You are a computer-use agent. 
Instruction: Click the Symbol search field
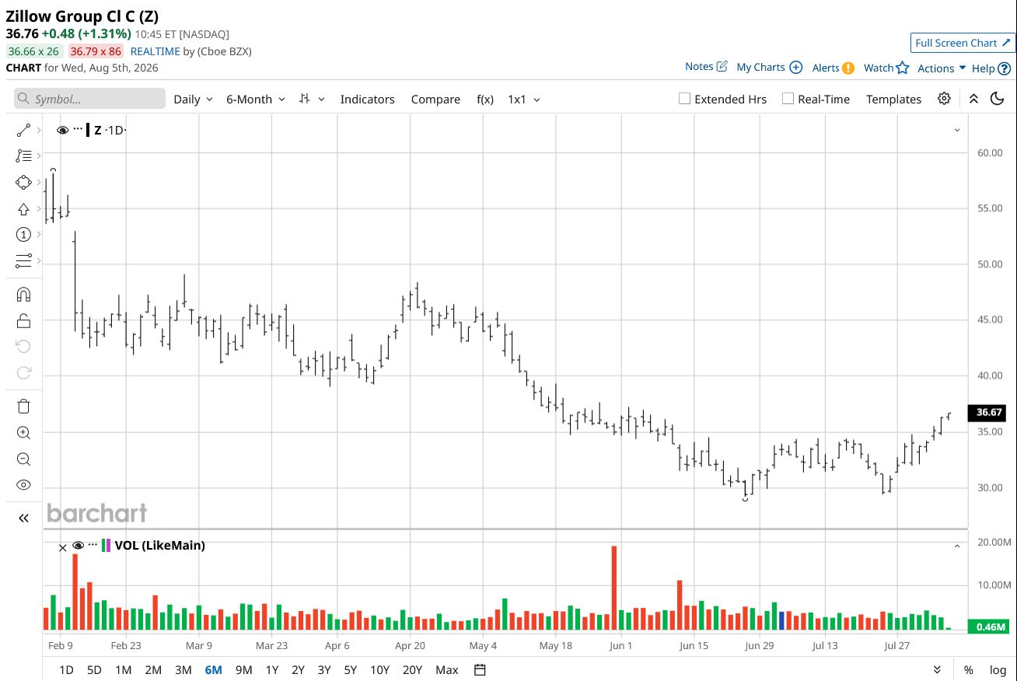(x=89, y=99)
